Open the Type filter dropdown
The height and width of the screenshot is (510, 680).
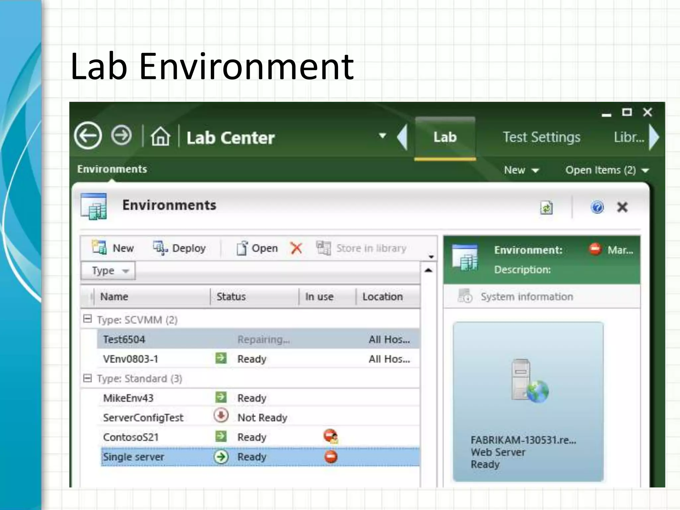click(x=108, y=271)
